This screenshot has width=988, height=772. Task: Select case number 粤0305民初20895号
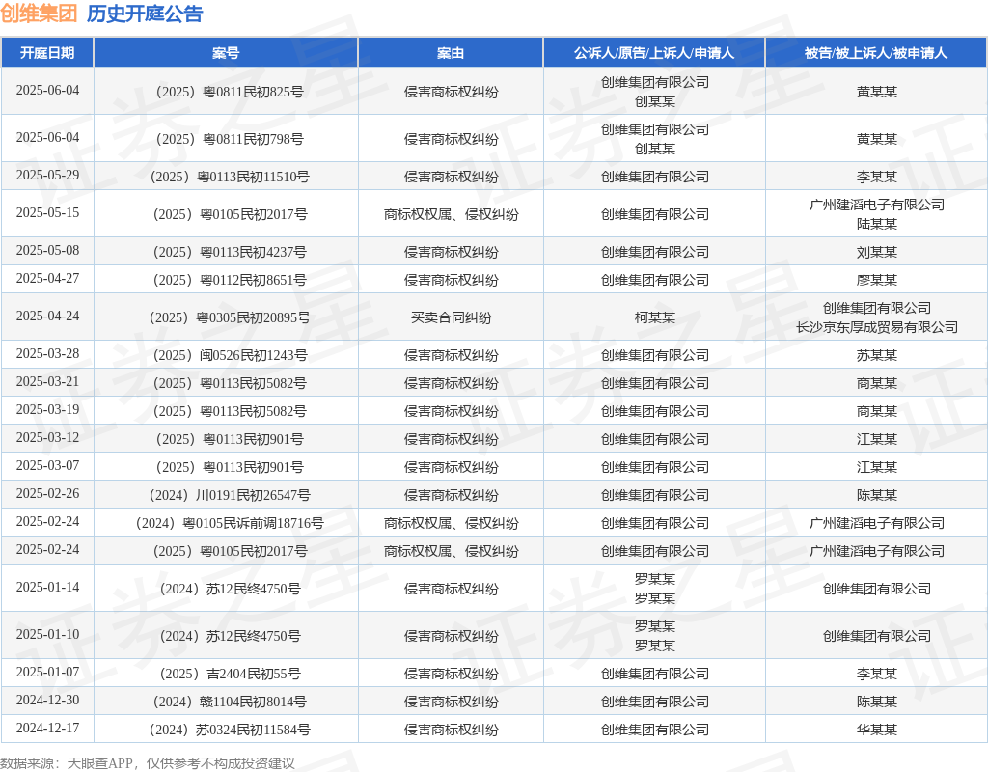(230, 318)
